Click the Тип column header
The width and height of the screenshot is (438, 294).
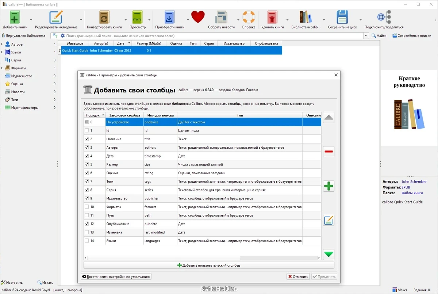[x=239, y=115]
